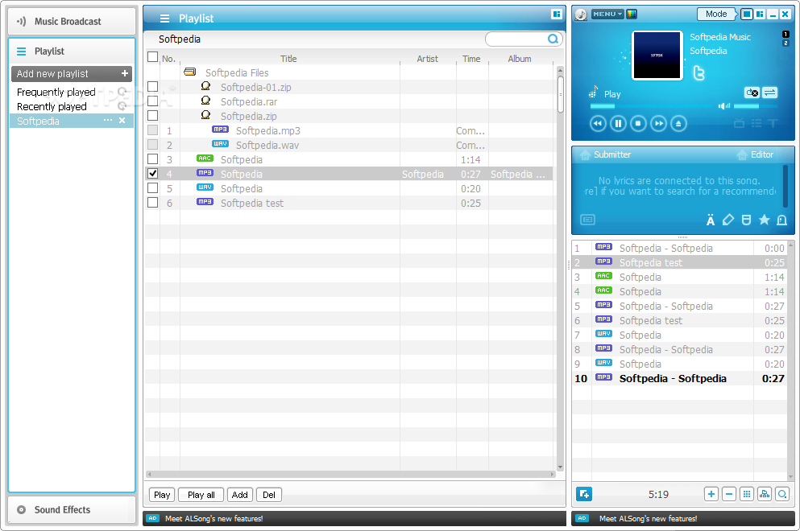Toggle the shuffle arrows icon

[770, 93]
